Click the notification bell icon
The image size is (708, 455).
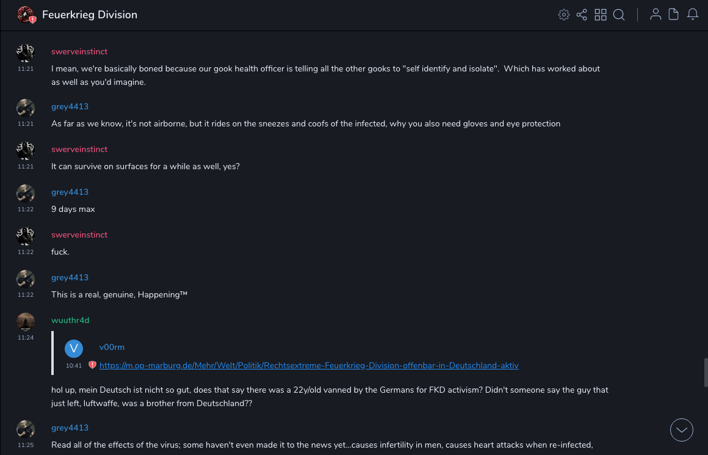693,15
